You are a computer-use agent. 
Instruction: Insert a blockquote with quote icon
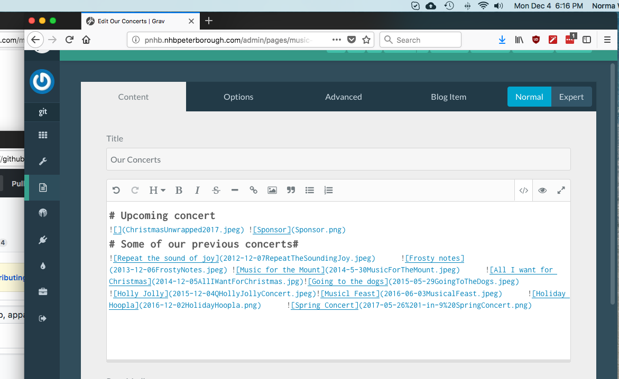[291, 191]
